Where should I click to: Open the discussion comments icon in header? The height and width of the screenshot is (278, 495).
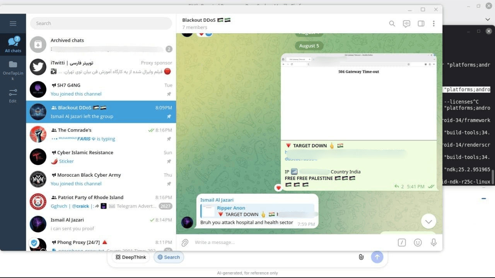coord(406,24)
